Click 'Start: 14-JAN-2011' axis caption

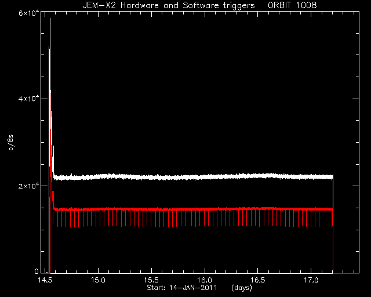pos(182,288)
